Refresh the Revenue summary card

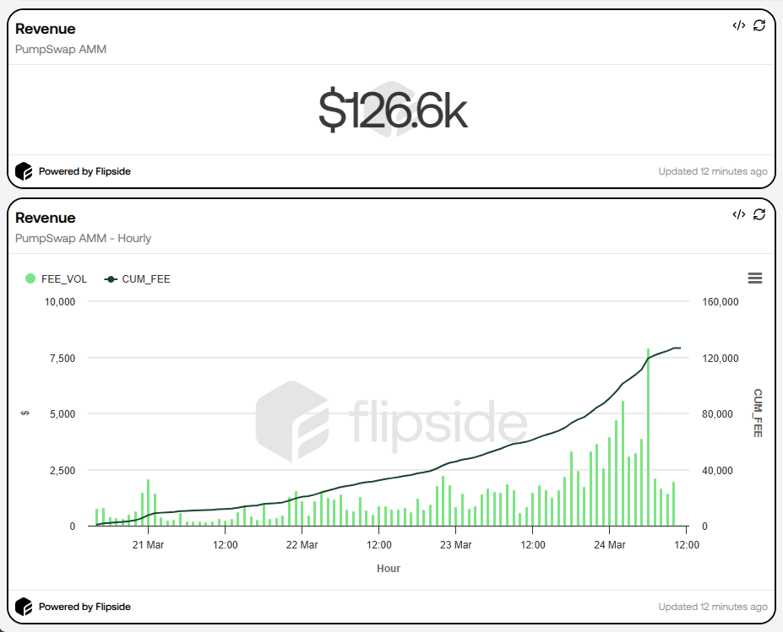(761, 26)
